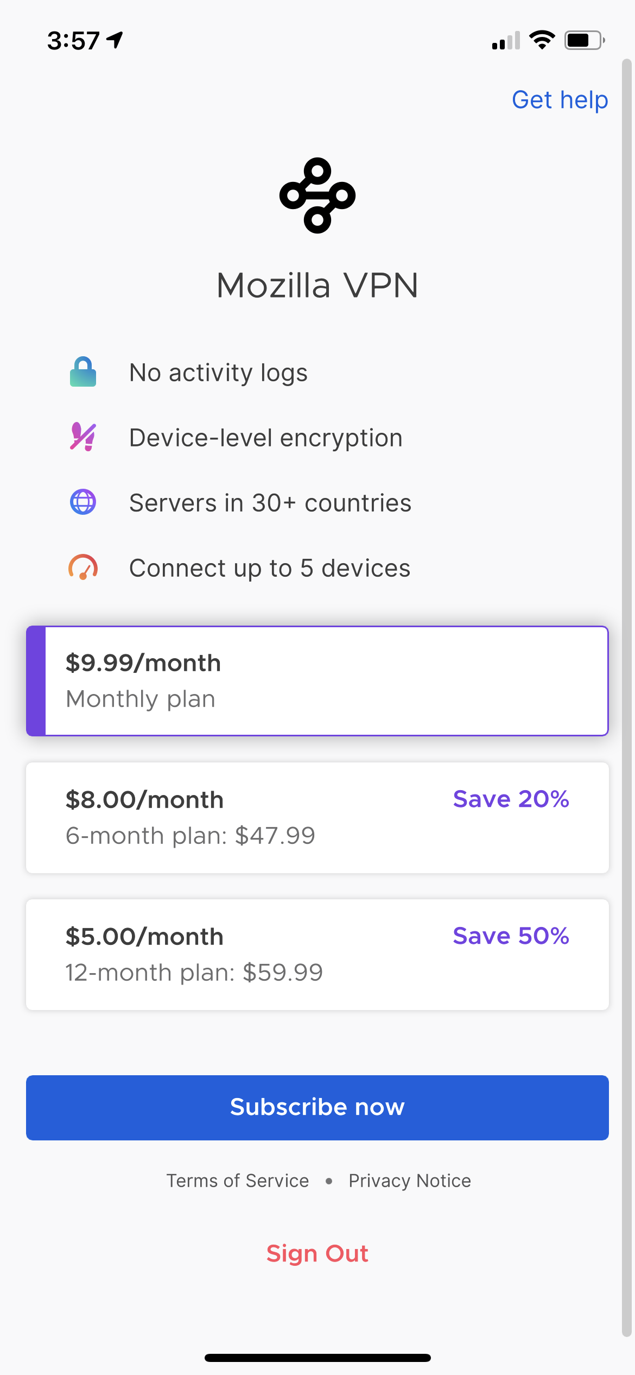
Task: Tap Sign Out
Action: (x=317, y=1253)
